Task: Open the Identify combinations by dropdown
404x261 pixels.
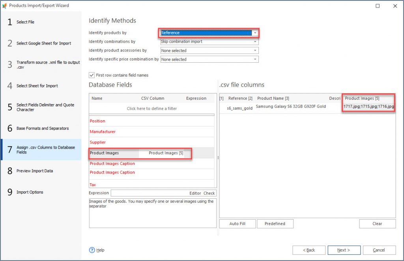Action: (x=255, y=41)
